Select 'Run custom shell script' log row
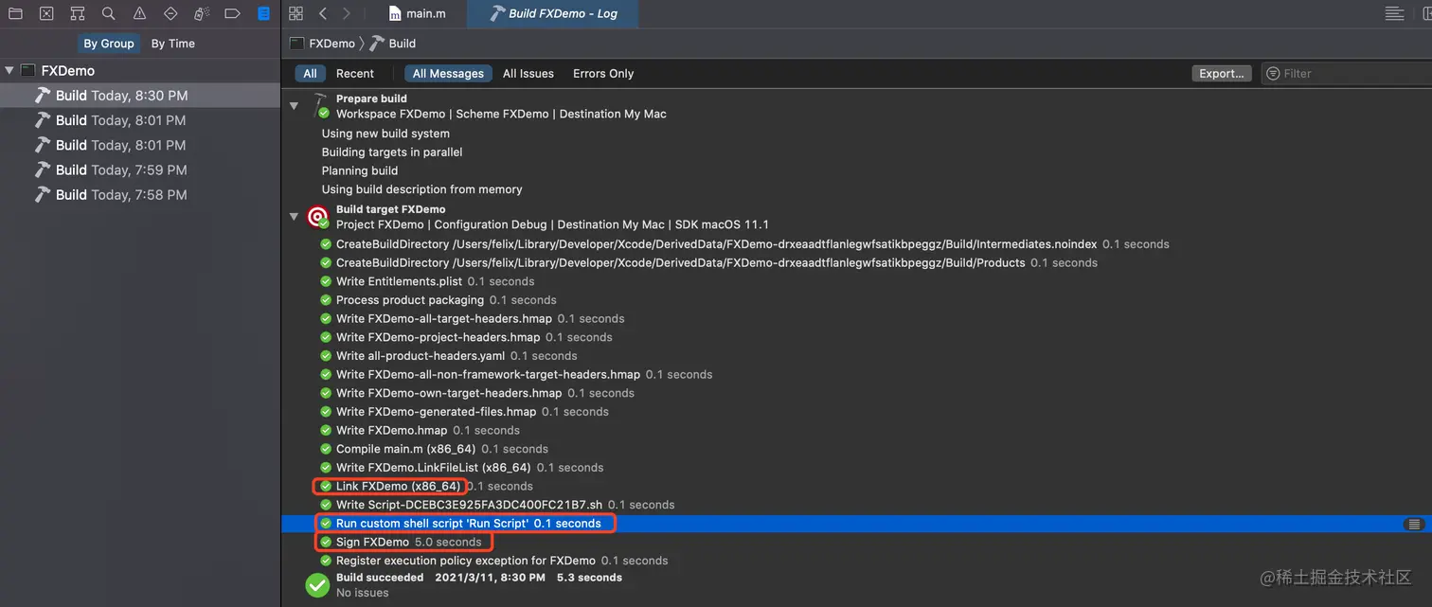 tap(857, 524)
